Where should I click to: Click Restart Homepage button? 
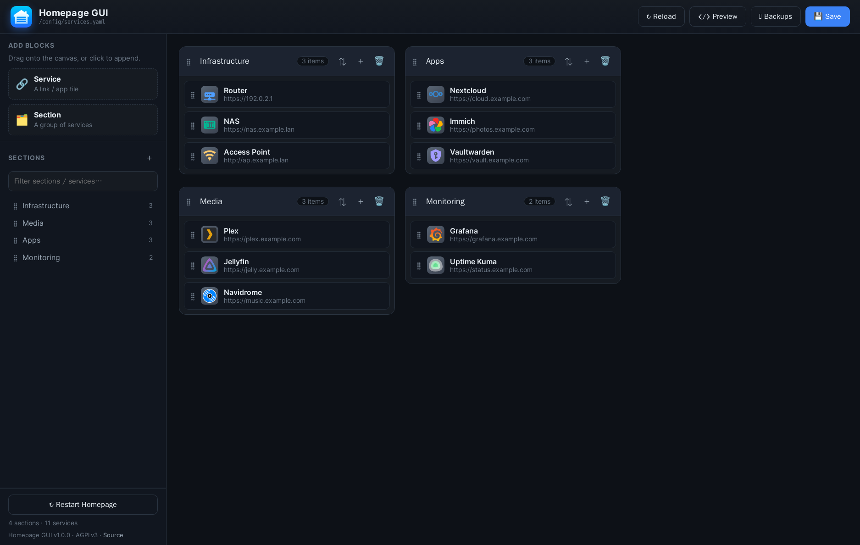click(x=83, y=505)
